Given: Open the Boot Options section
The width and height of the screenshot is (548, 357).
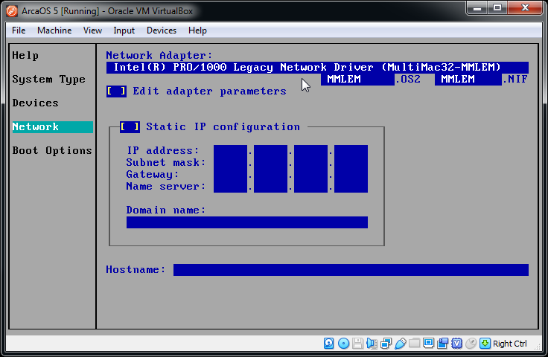Looking at the screenshot, I should pyautogui.click(x=52, y=151).
